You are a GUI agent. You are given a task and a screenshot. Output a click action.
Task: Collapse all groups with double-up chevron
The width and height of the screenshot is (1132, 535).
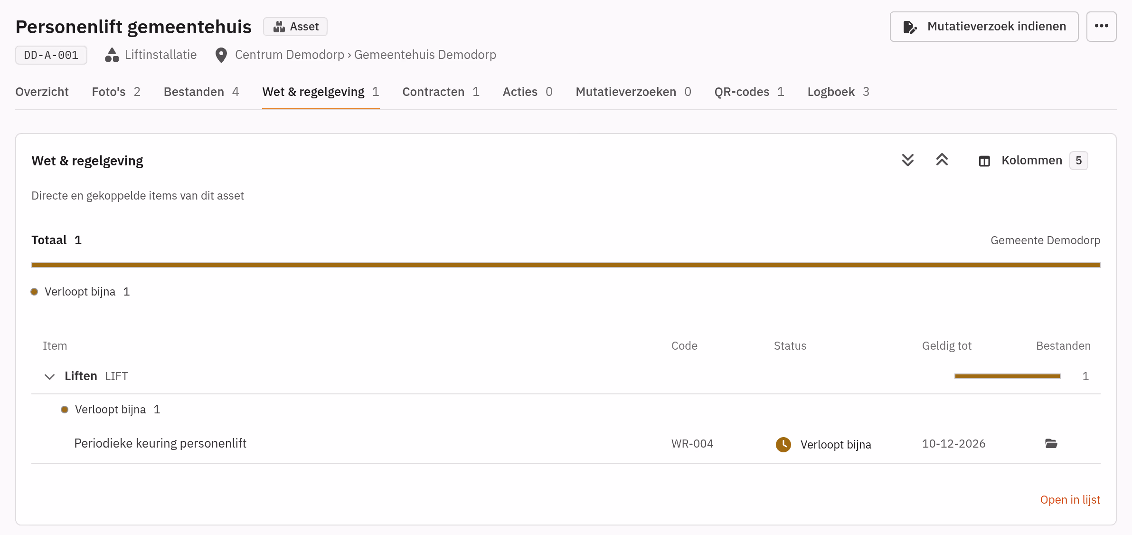point(942,160)
